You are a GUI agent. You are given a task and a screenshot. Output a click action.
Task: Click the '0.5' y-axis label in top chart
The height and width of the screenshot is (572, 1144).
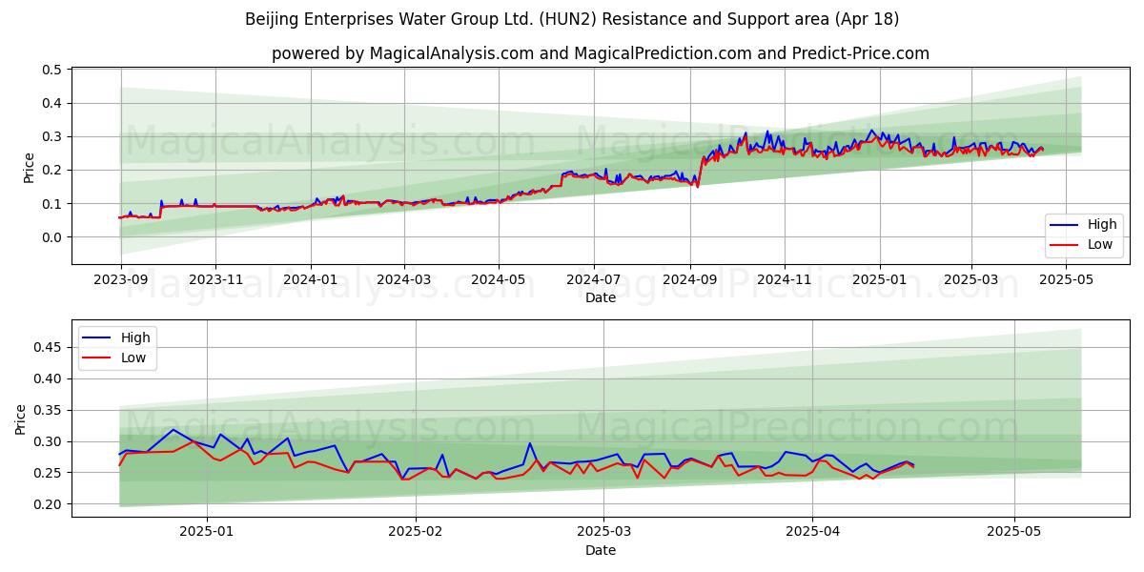tap(51, 70)
